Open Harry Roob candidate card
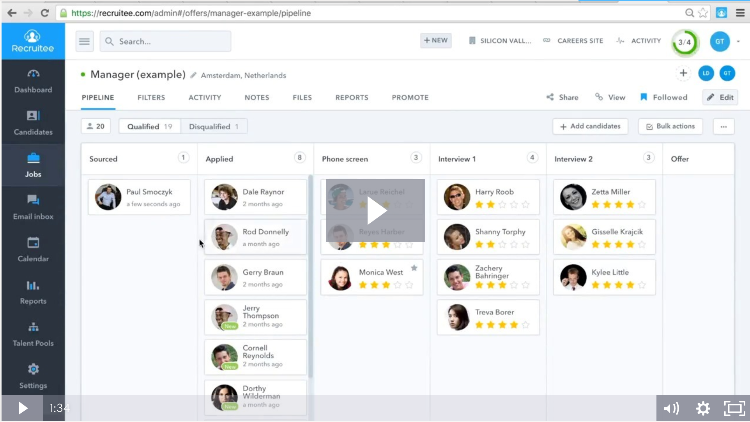750x422 pixels. (x=488, y=197)
